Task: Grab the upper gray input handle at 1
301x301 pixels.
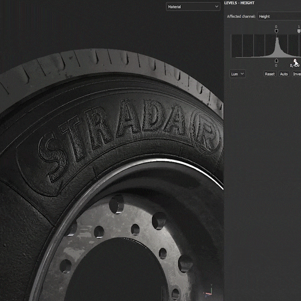Action: click(x=299, y=31)
